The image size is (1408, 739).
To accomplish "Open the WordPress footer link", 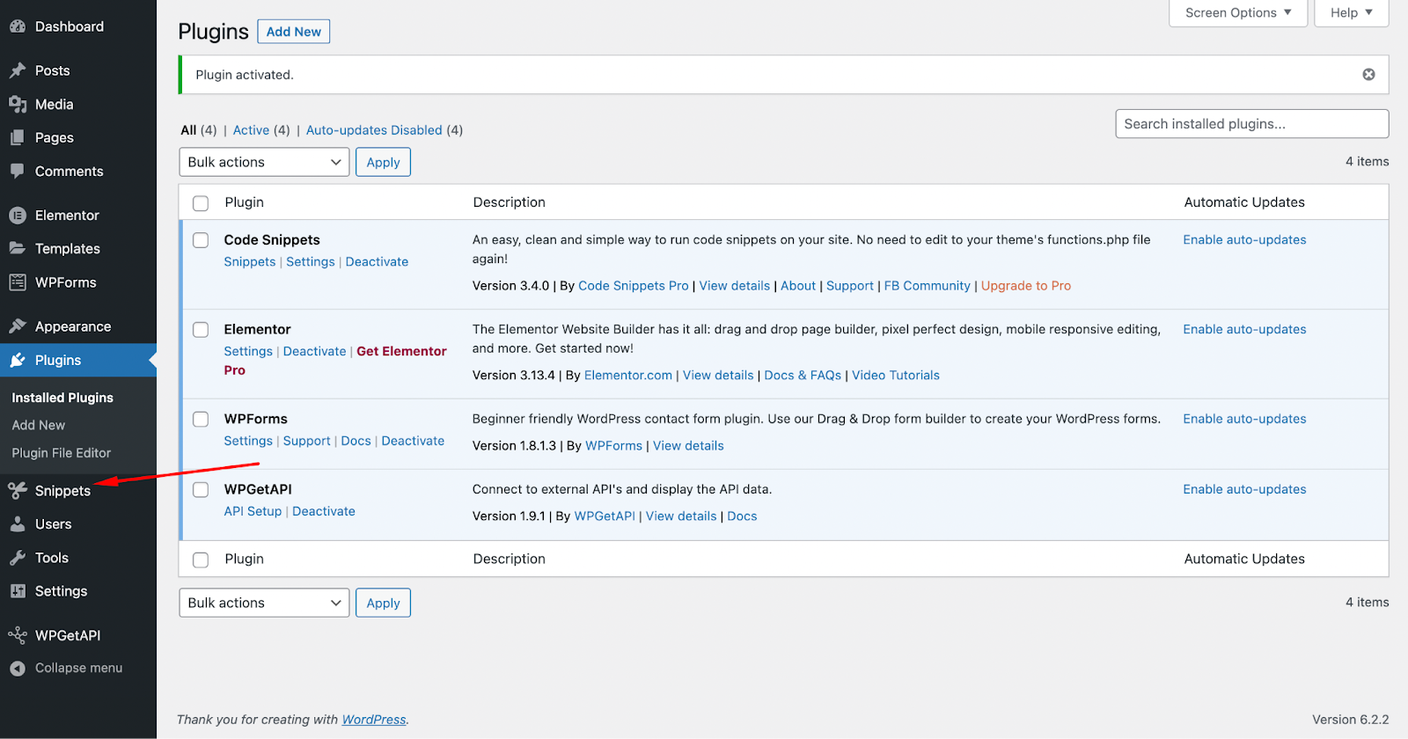I will pos(374,720).
